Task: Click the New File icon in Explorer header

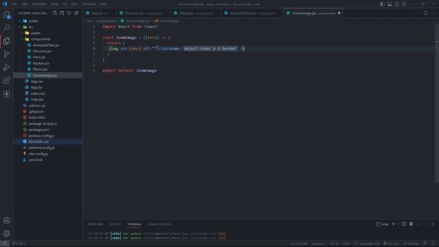Action: point(55,13)
